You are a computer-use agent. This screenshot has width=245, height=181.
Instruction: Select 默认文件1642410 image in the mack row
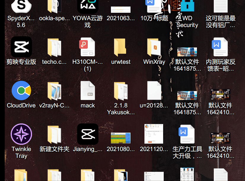[220, 94]
